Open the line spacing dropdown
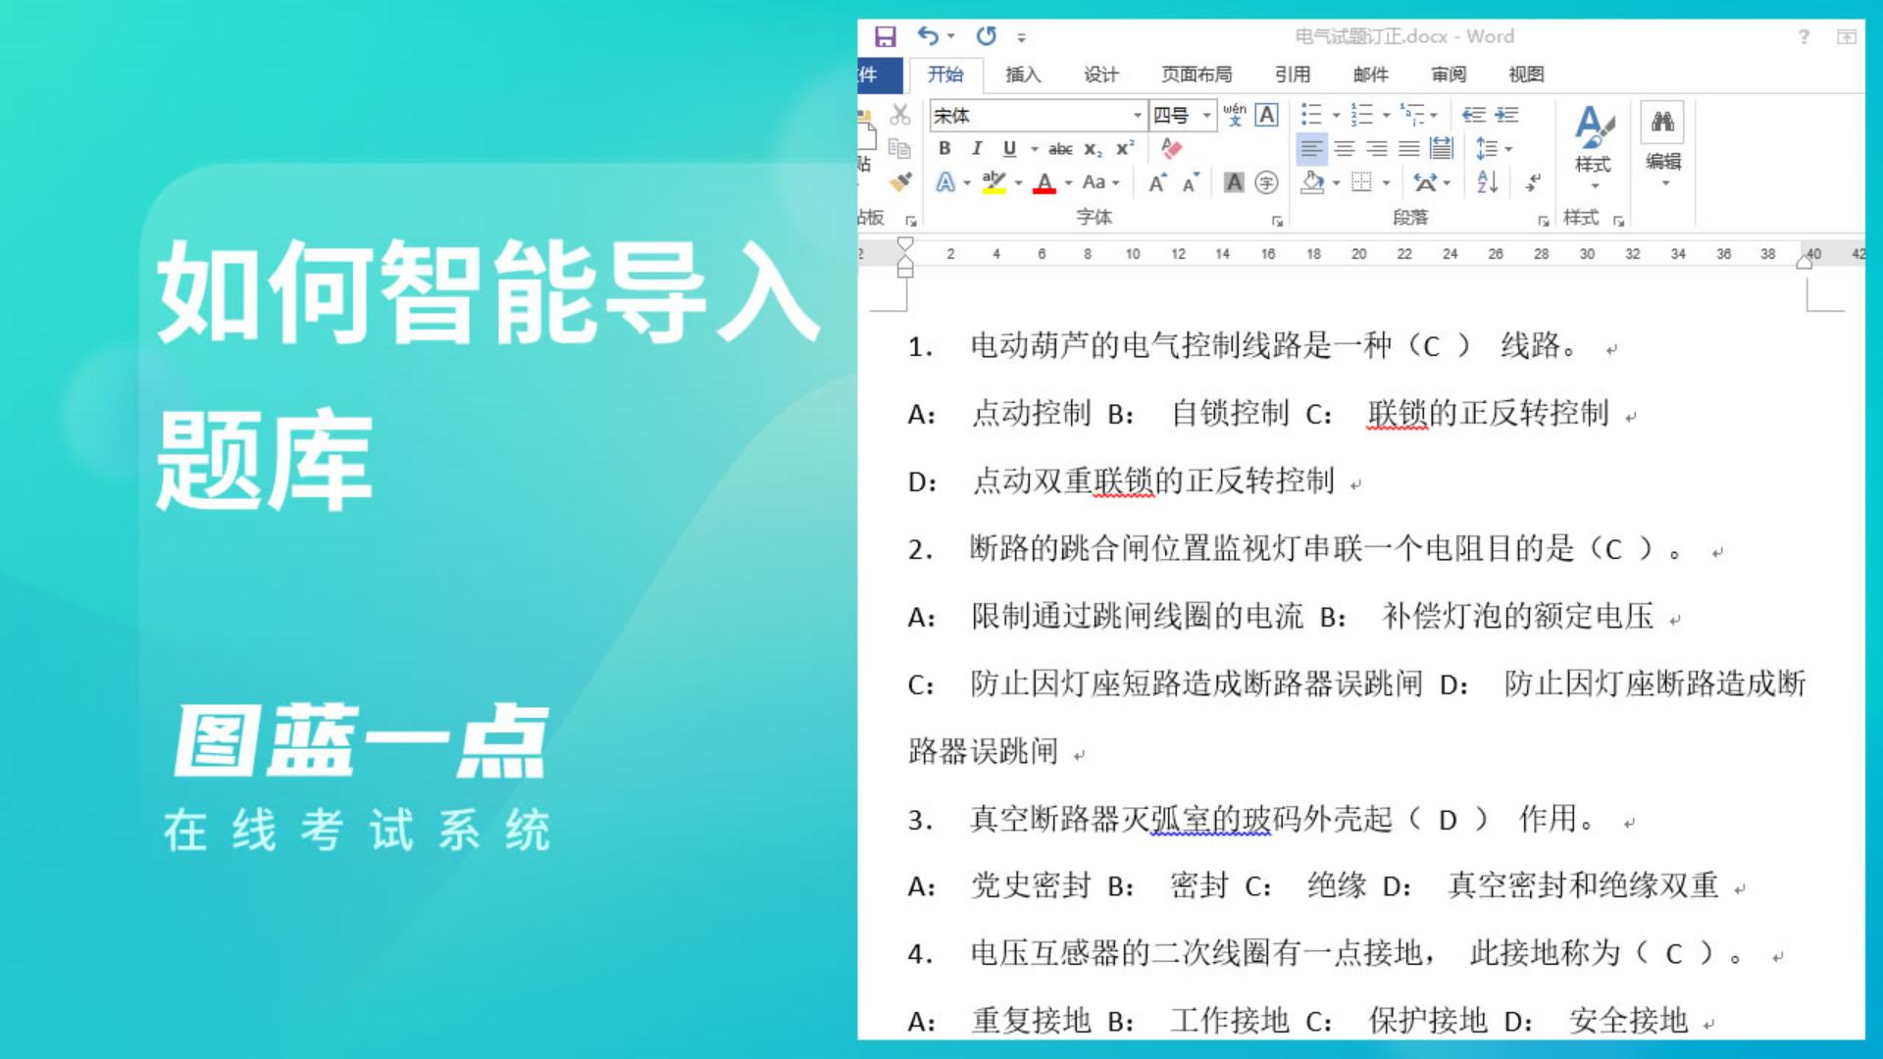Image resolution: width=1883 pixels, height=1059 pixels. point(1495,149)
